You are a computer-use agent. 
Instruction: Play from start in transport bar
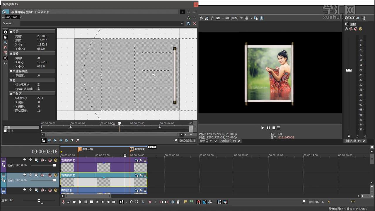pyautogui.click(x=74, y=202)
